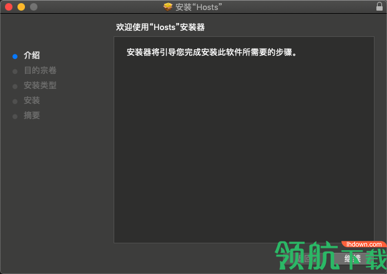Click the heading 欢迎使用“Hosts”安装器
The height and width of the screenshot is (274, 387).
tap(160, 27)
